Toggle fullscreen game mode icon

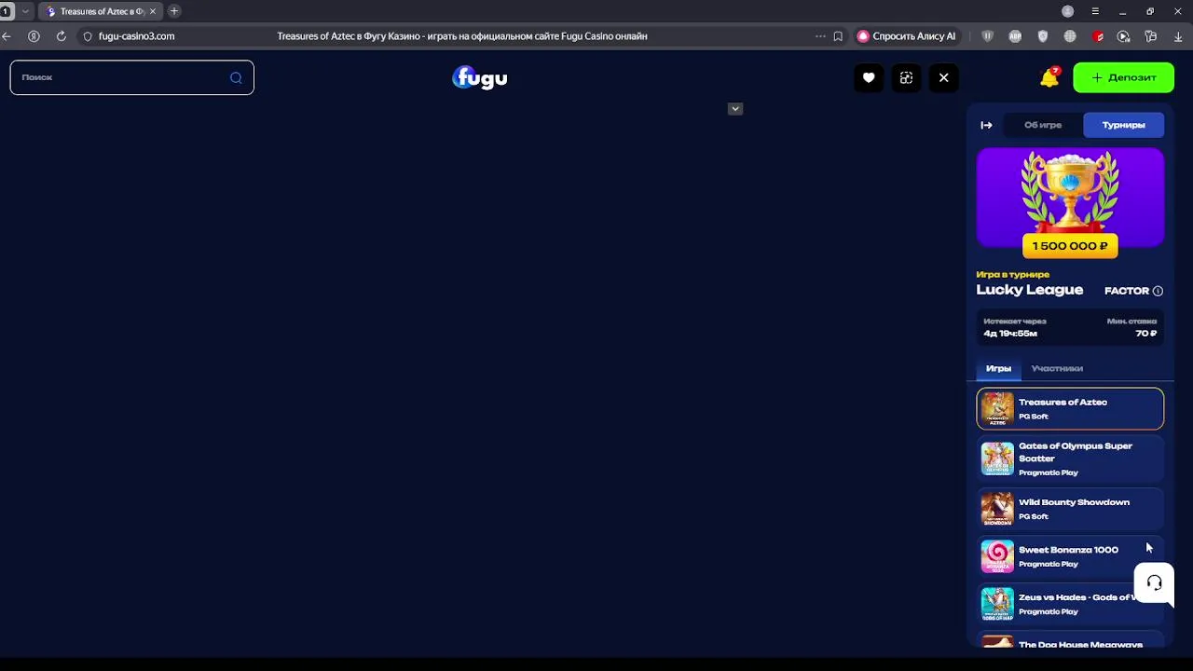click(906, 77)
